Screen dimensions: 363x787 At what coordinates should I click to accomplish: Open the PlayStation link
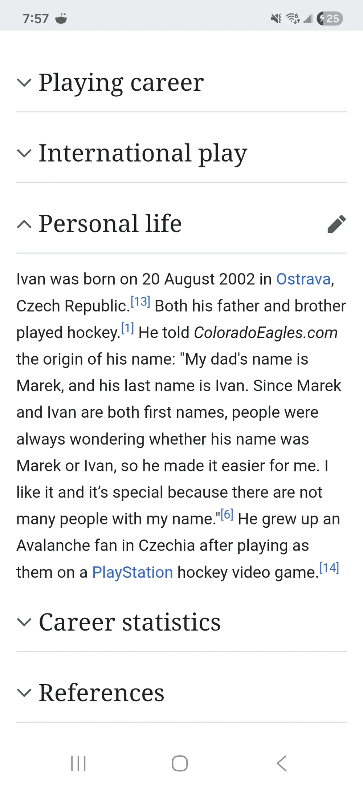coord(132,572)
